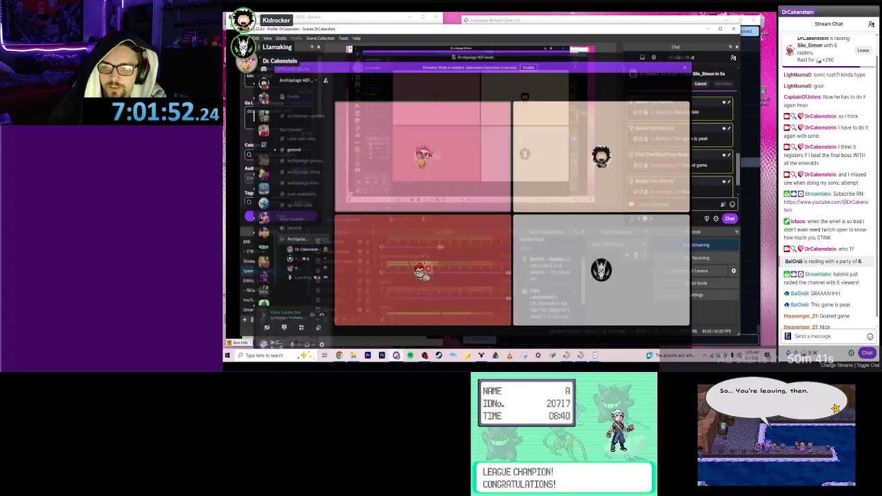Open the DrCakenstein YouTube link in chat
882x496 pixels.
825,206
